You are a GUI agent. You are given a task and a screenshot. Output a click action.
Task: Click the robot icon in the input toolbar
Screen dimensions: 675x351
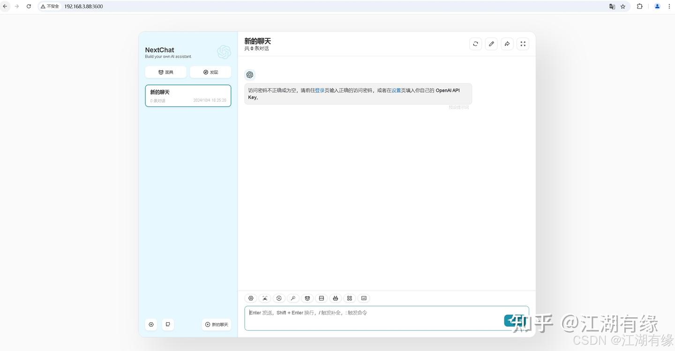tap(335, 298)
